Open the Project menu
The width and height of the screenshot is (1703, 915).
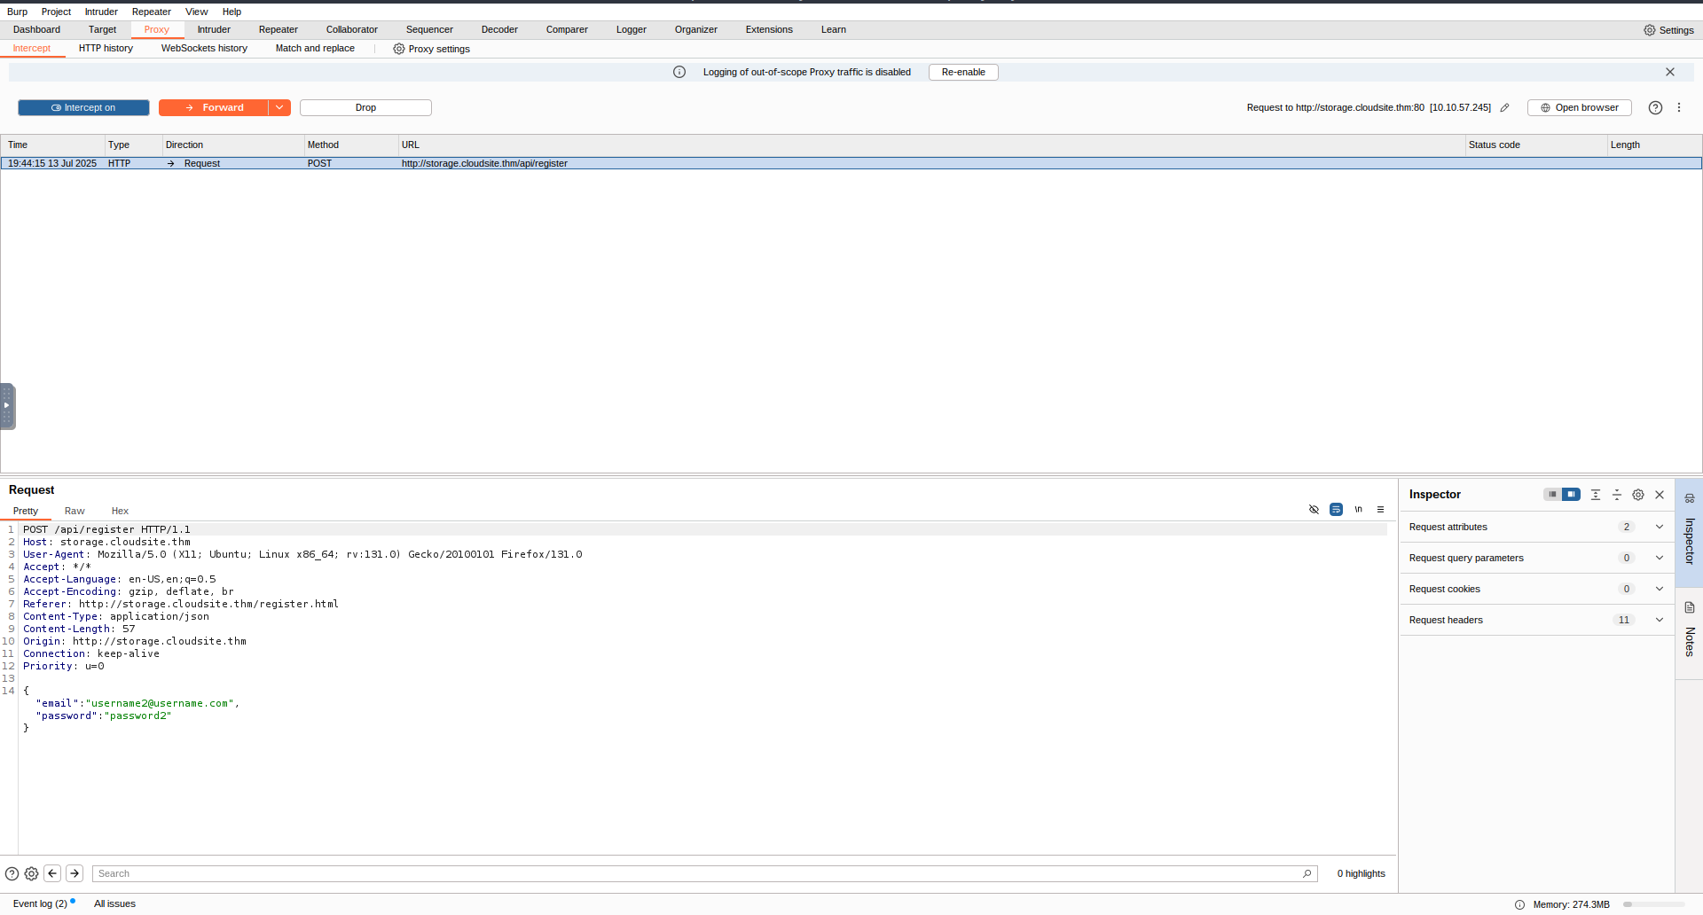click(x=56, y=12)
